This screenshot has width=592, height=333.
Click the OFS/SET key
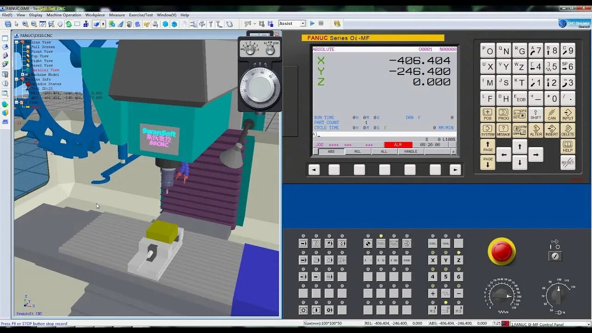[519, 115]
